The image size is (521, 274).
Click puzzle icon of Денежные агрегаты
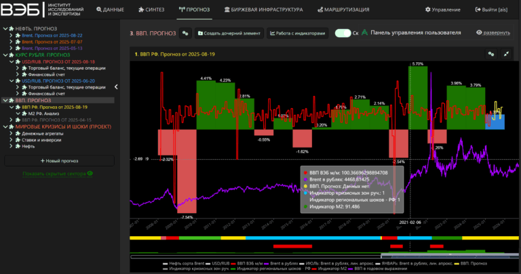[18, 133]
